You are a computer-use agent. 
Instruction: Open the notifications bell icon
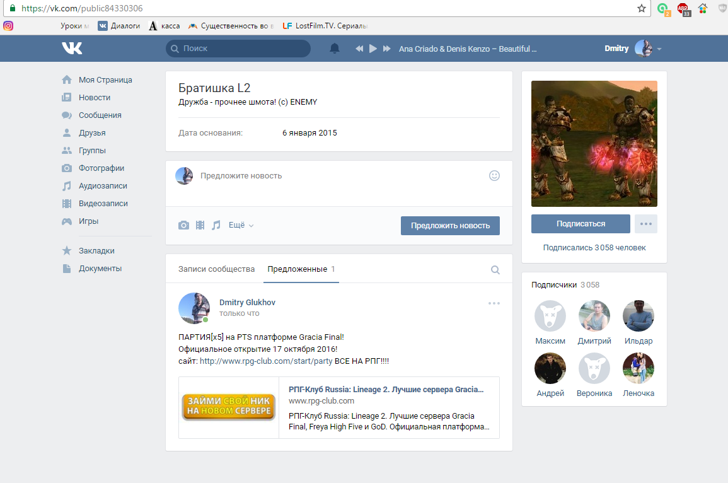(x=334, y=49)
